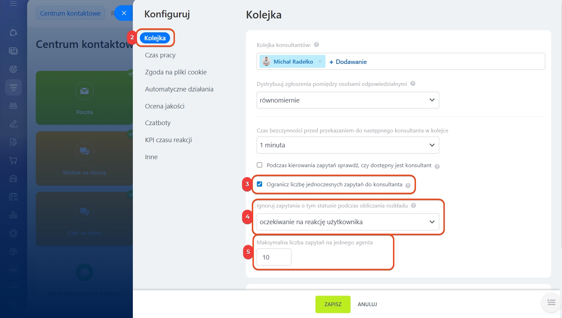
Task: Close the Konfiguruj slider panel
Action: [124, 13]
